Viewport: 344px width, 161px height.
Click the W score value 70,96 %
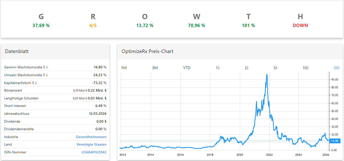196,25
